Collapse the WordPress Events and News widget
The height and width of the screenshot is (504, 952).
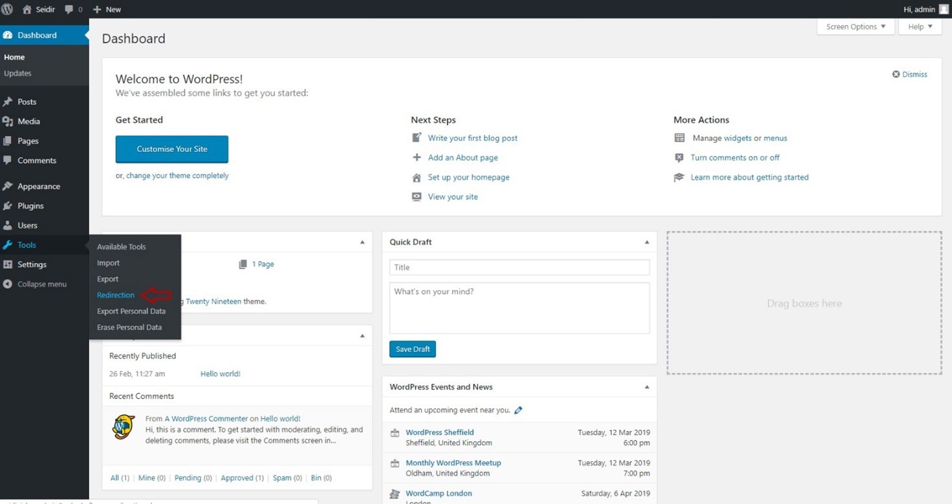(x=647, y=387)
